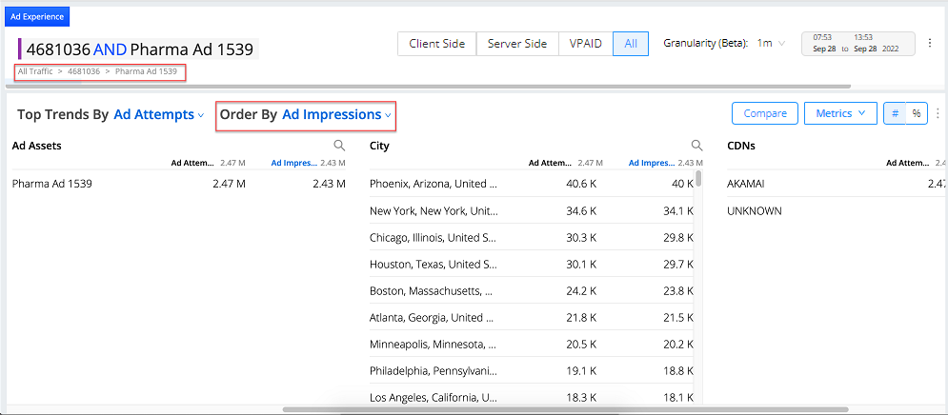Click the City panel search icon
This screenshot has width=948, height=415.
pos(696,146)
